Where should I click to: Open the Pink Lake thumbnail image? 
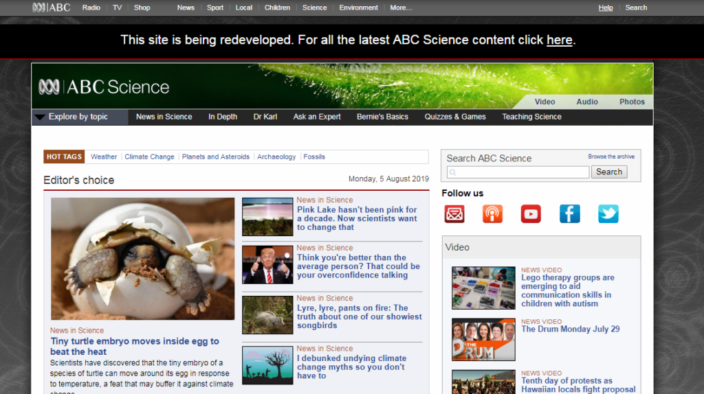click(x=267, y=217)
